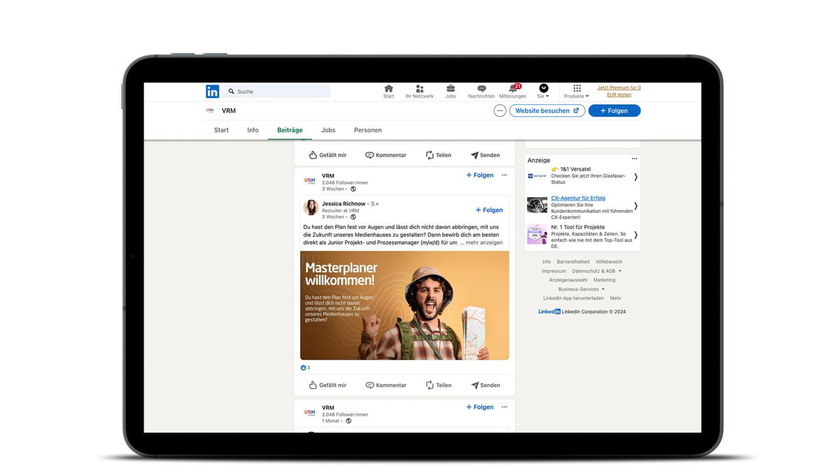Open the 1&1 Versatel ad chevron
Viewport: 839px width, 472px height.
point(636,177)
